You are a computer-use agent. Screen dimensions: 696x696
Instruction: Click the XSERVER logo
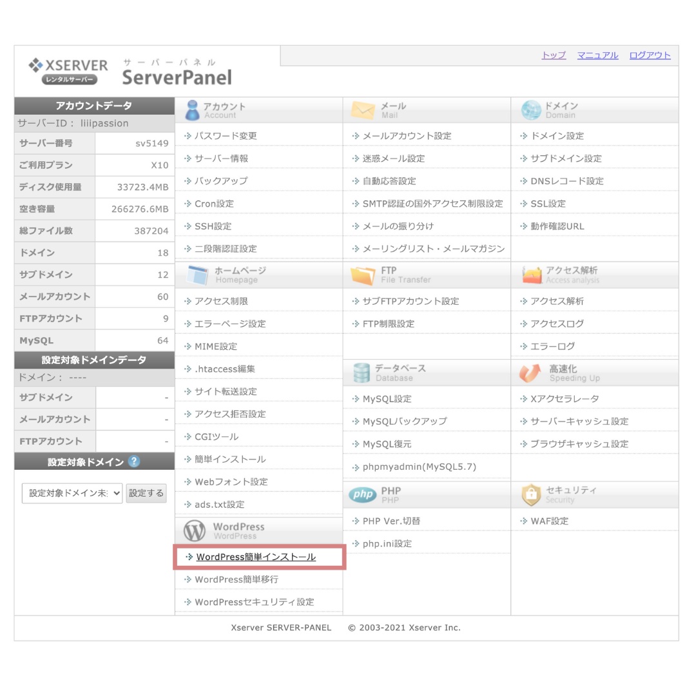tap(68, 72)
